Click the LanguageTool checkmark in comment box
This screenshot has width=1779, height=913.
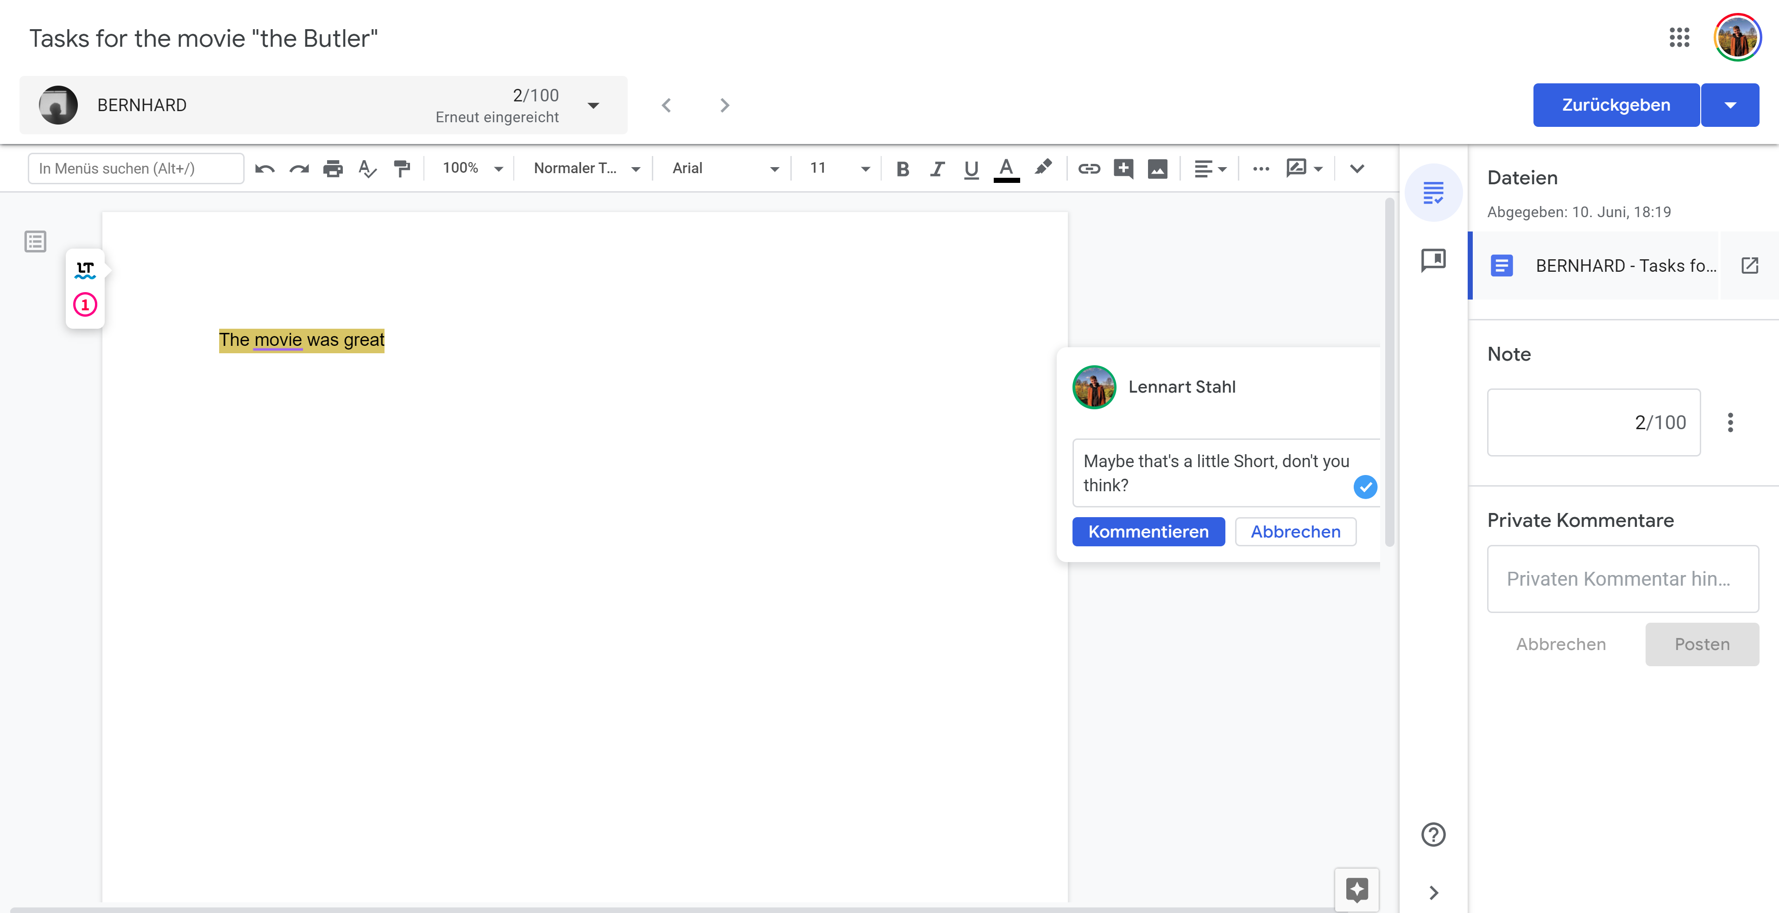pos(1365,487)
